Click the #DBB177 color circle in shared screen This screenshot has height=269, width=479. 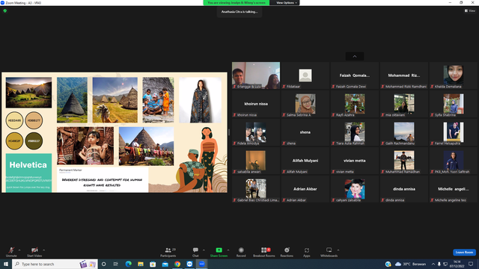click(34, 120)
